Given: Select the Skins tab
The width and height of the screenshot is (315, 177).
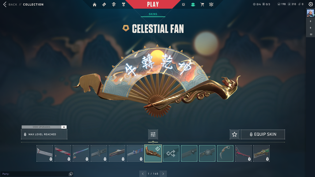Looking at the screenshot, I should pos(153,14).
